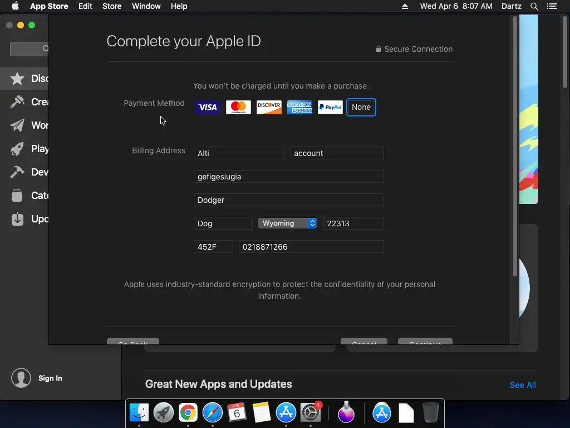Open the Wyoming state dropdown
This screenshot has width=570, height=428.
coord(287,223)
